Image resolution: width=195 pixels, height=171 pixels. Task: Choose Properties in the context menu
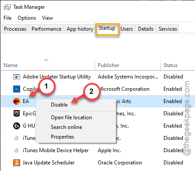(63, 137)
